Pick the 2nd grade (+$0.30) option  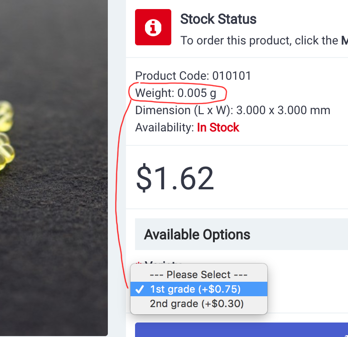point(199,304)
